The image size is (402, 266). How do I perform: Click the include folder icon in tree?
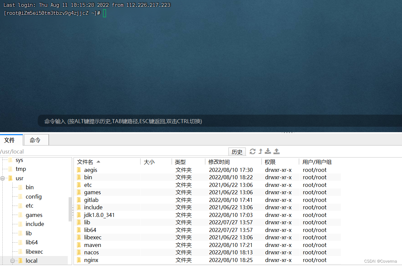tap(20, 224)
